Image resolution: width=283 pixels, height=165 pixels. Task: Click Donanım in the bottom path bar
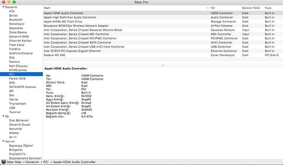coord(32,162)
